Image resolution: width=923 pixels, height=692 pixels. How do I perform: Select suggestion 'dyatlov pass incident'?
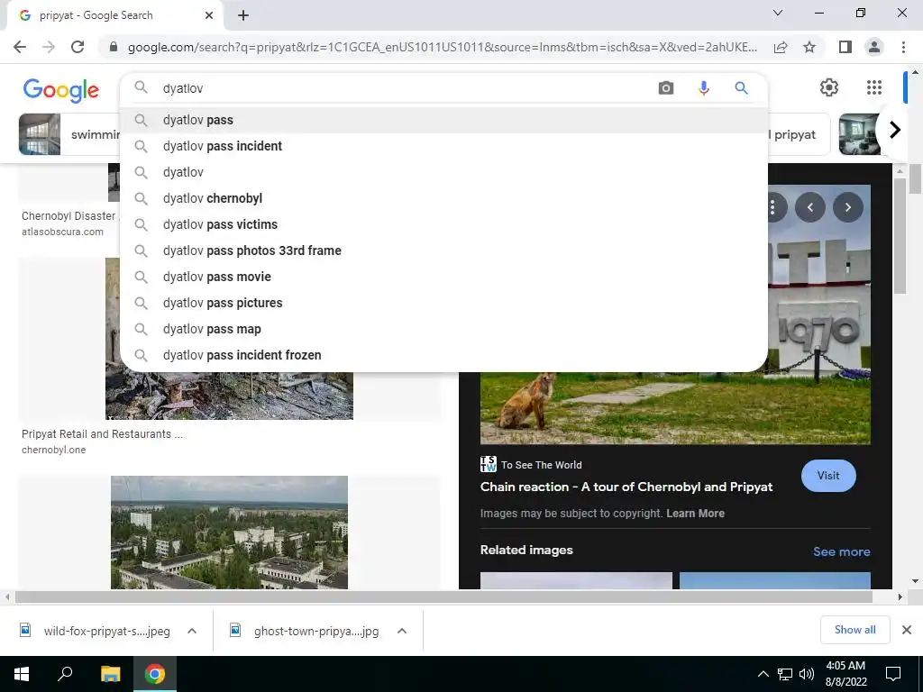click(443, 146)
